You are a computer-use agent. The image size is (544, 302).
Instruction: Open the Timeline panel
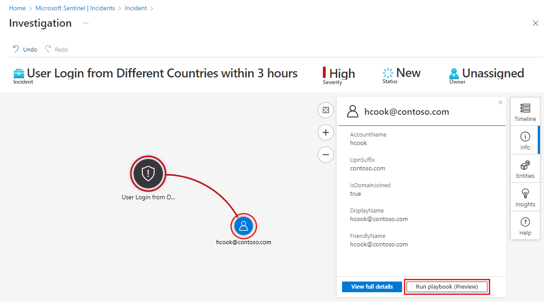[525, 111]
